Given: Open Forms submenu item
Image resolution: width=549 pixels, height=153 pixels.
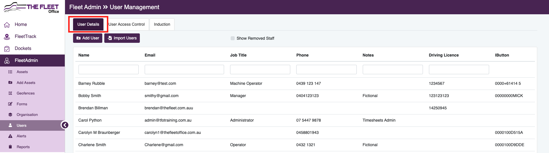Looking at the screenshot, I should 32,104.
